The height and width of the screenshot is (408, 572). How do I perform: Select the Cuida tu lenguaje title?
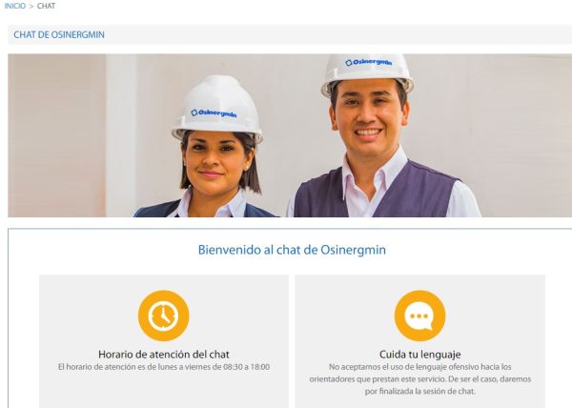tap(419, 354)
